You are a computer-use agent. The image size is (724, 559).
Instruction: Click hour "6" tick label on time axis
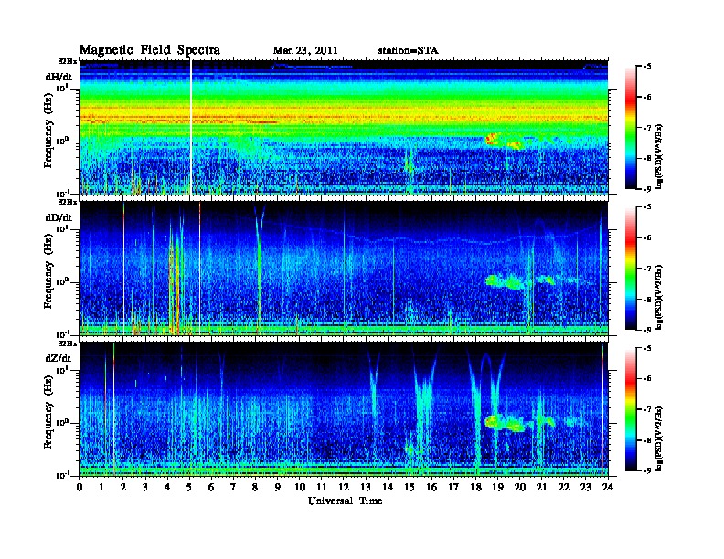point(211,487)
